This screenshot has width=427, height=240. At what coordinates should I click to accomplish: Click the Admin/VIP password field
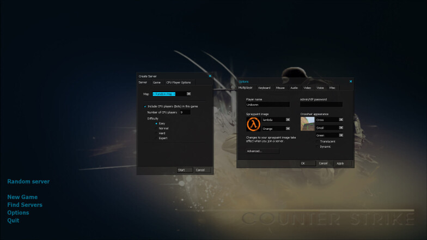pos(321,105)
